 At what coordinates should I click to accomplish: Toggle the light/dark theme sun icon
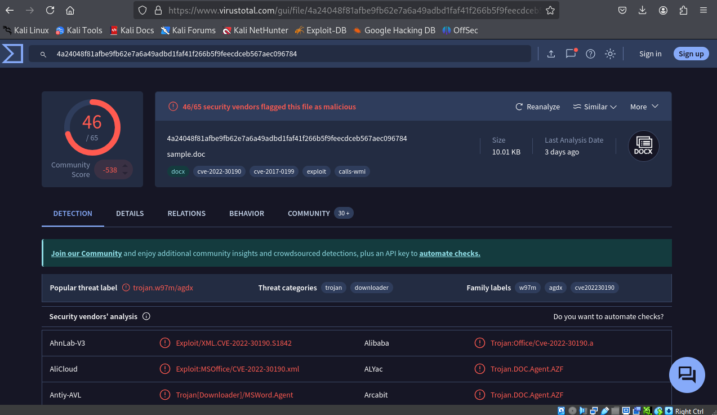[x=610, y=54]
